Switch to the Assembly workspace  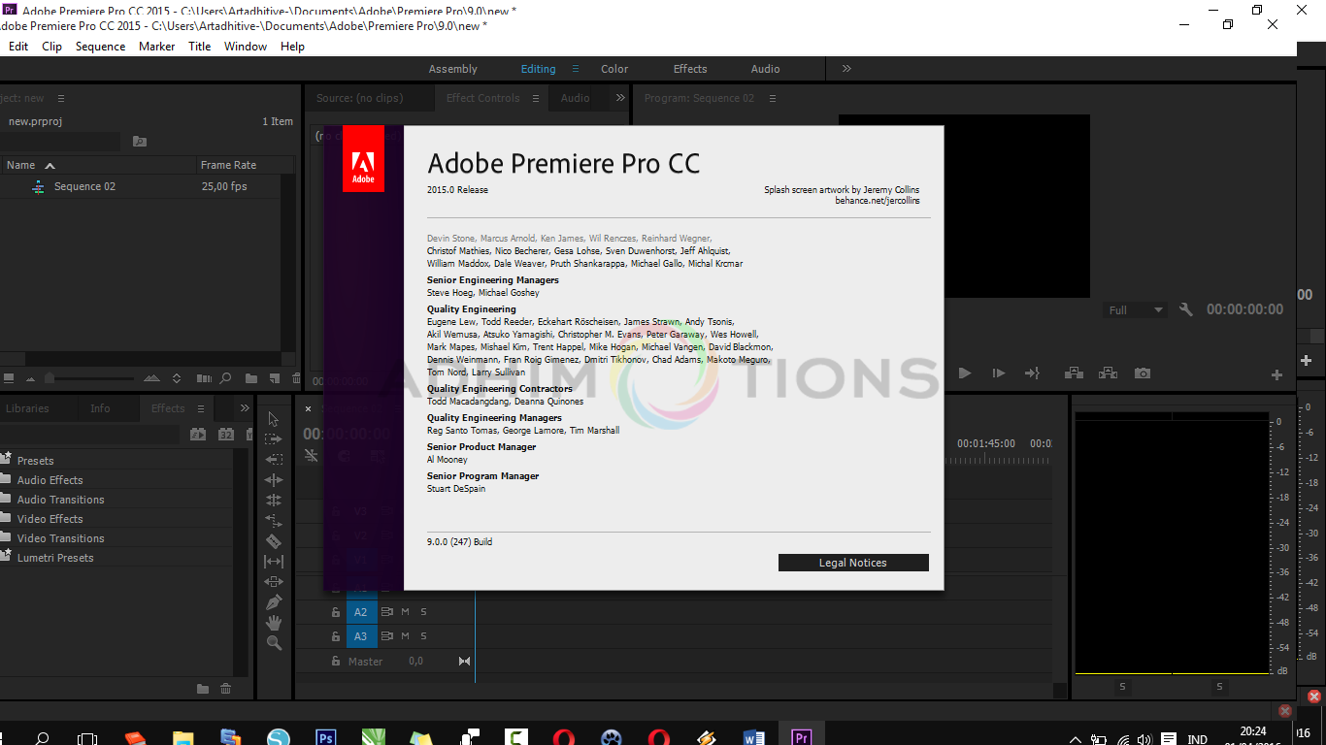(453, 69)
